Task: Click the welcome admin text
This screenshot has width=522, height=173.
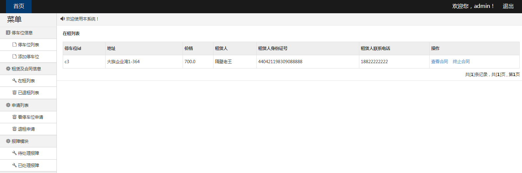Action: coord(473,6)
